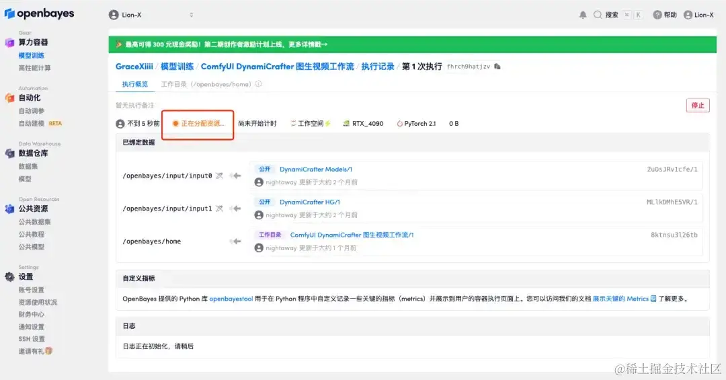This screenshot has height=380, width=726.
Task: Select 邀请有礼 in the sidebar
Action: point(36,352)
